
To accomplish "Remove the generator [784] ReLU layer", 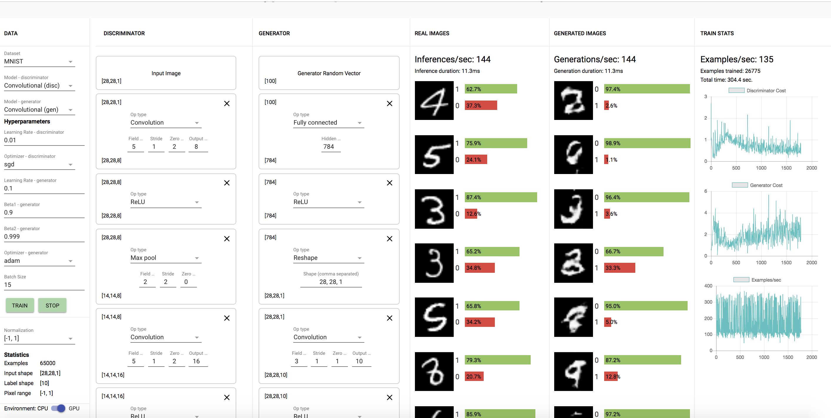I will click(x=389, y=183).
